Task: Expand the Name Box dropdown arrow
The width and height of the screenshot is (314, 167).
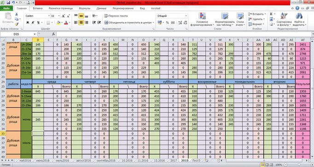Action: [35, 34]
